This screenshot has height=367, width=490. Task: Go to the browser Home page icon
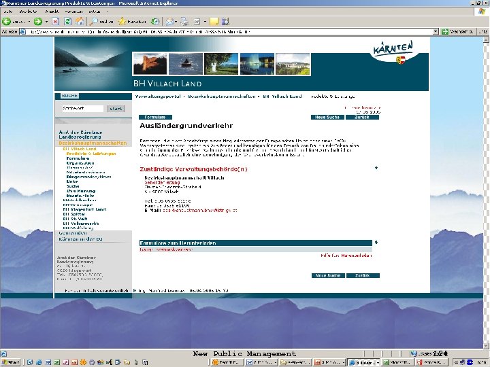click(80, 21)
